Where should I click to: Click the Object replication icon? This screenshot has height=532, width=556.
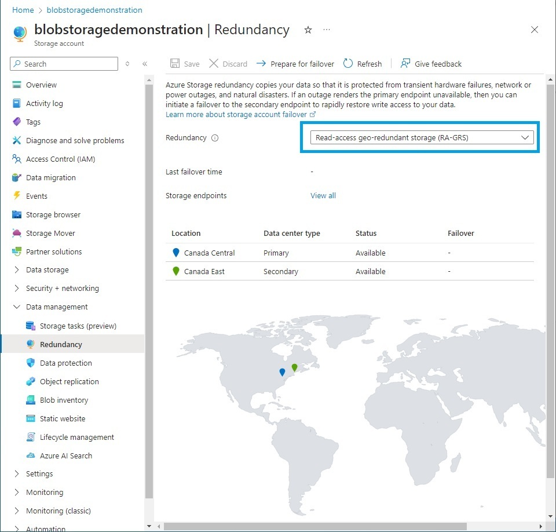tap(31, 381)
